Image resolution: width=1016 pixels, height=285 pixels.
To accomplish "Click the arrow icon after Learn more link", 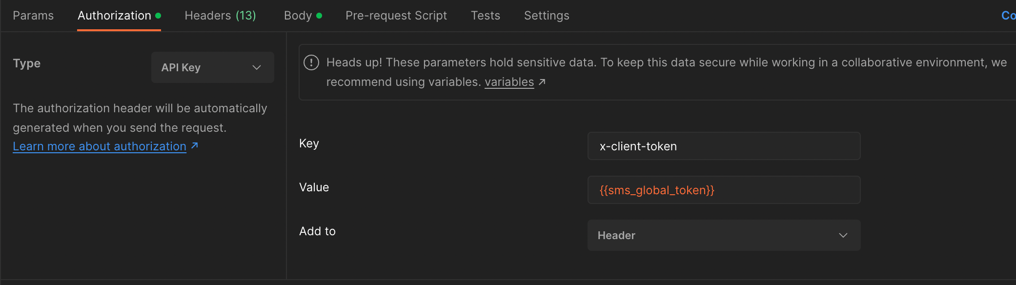I will 194,145.
